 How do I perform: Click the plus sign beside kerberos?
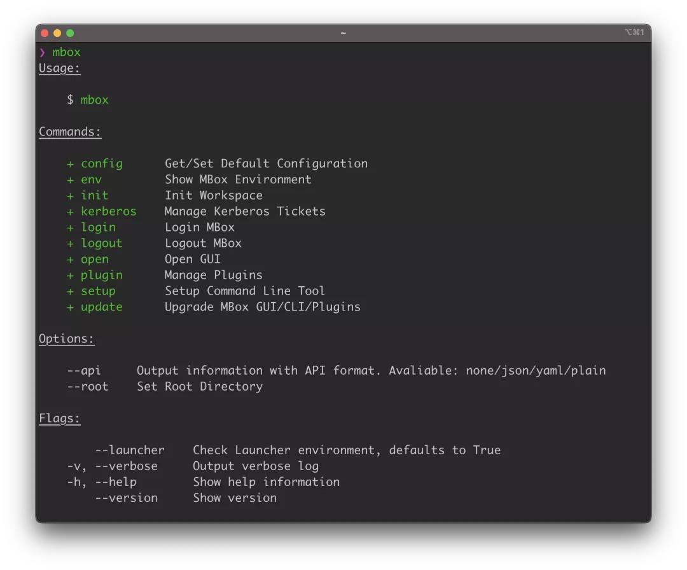point(70,212)
